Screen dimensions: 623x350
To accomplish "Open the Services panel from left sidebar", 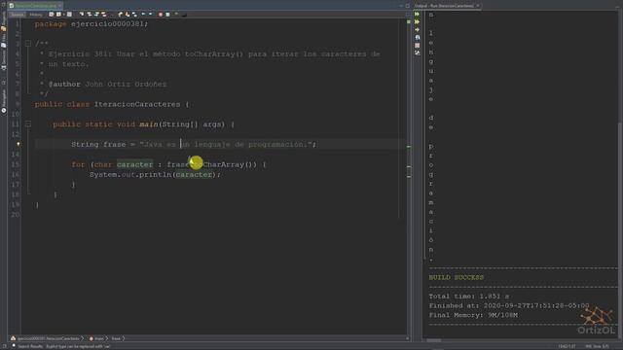I will click(4, 60).
